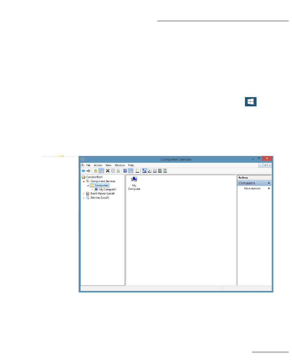Screen dimensions: 292x364
Task: Click the green Refresh toolbar icon
Action: (118, 171)
